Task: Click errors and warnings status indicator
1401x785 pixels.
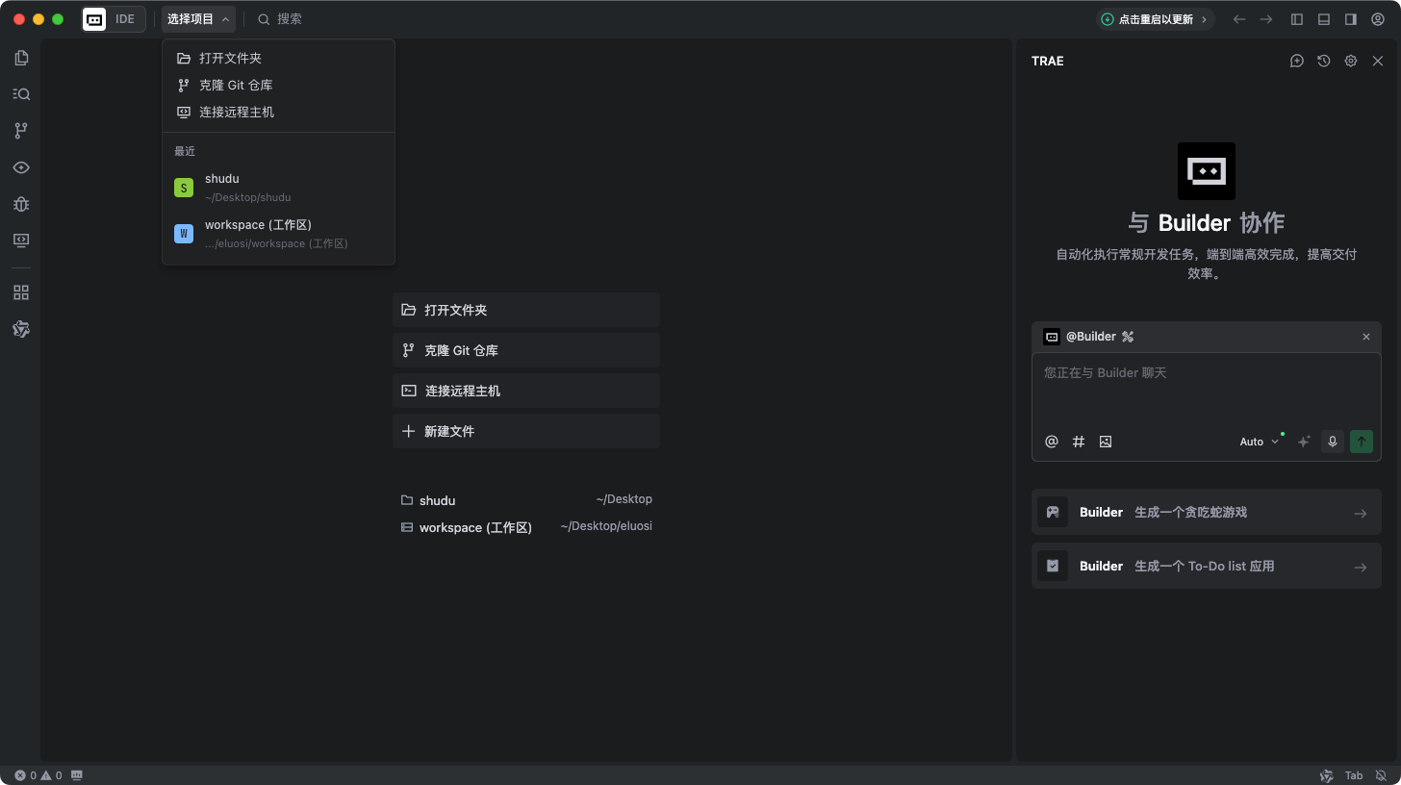Action: pyautogui.click(x=38, y=775)
